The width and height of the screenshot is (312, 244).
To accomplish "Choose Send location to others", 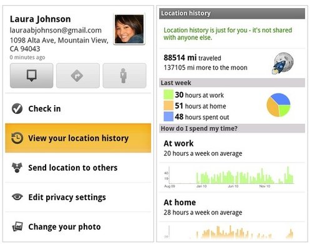I will point(78,168).
